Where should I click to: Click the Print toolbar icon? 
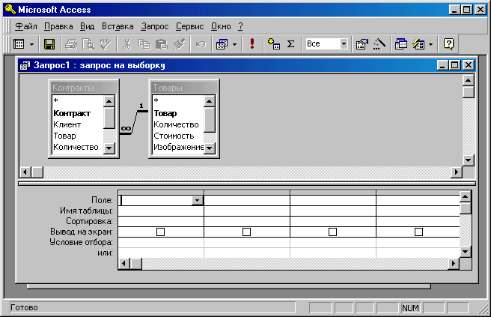[71, 44]
